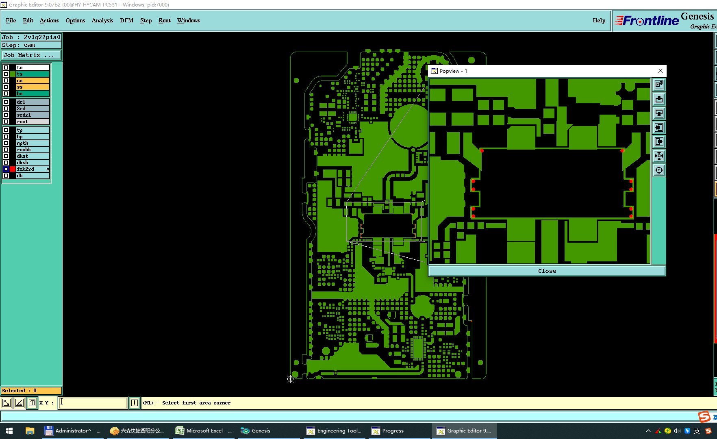This screenshot has height=439, width=717.
Task: Switch to Genesis taskbar item
Action: tap(269, 431)
